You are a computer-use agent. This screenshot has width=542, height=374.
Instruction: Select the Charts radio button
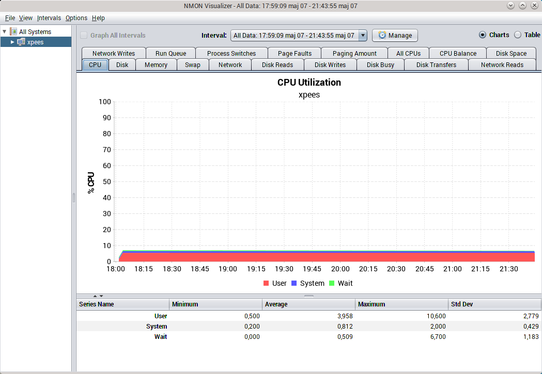pyautogui.click(x=482, y=35)
